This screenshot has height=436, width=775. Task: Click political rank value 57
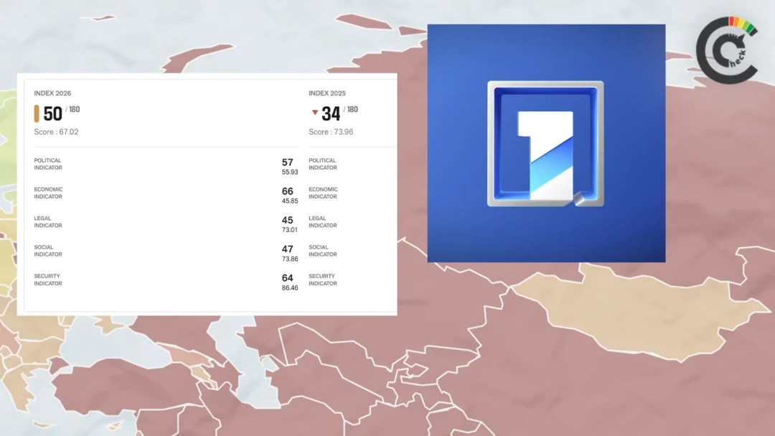tap(287, 162)
